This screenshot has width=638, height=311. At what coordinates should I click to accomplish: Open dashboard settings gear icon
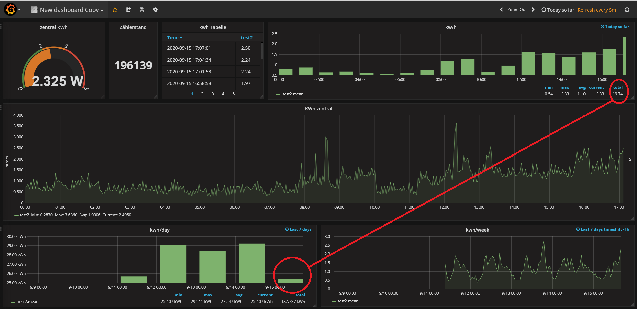tap(155, 10)
